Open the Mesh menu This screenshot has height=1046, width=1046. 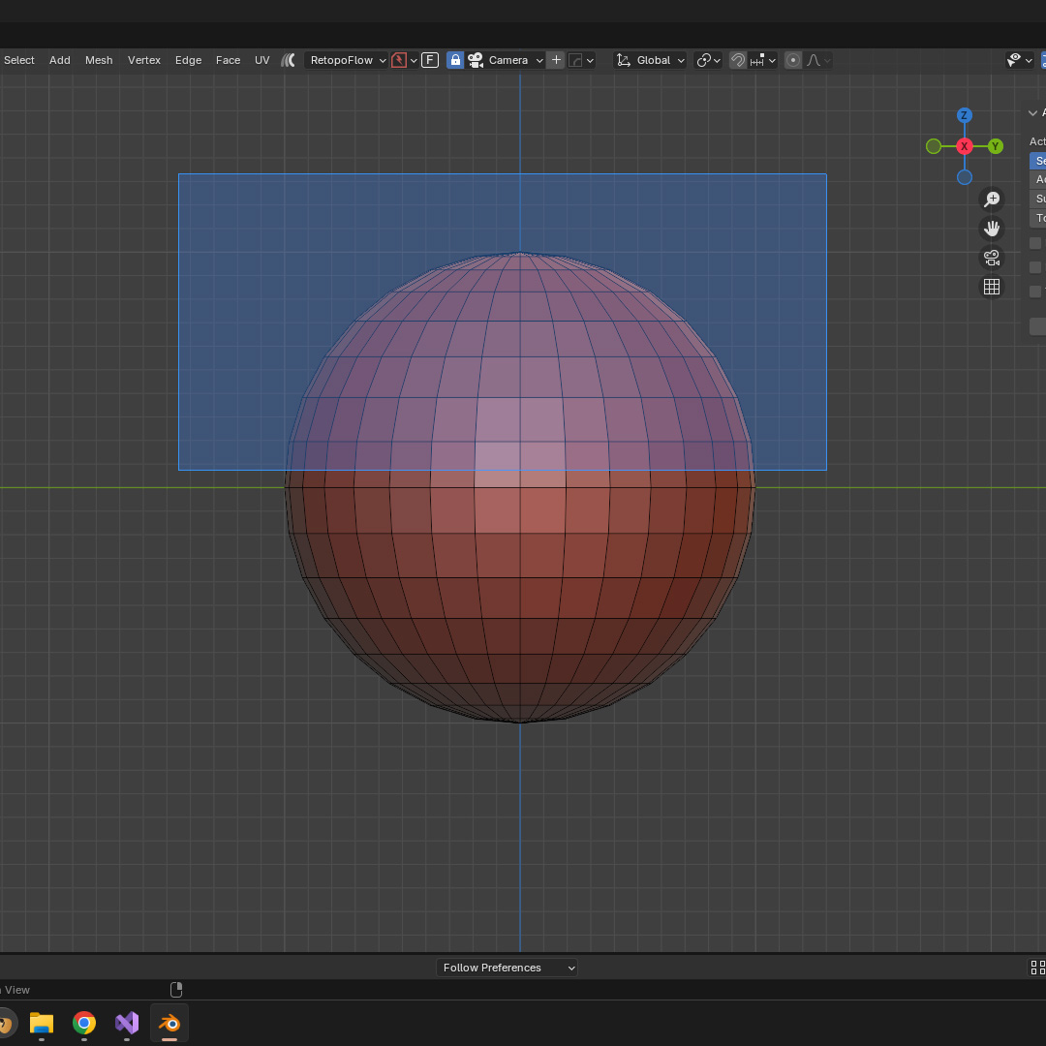[x=99, y=60]
